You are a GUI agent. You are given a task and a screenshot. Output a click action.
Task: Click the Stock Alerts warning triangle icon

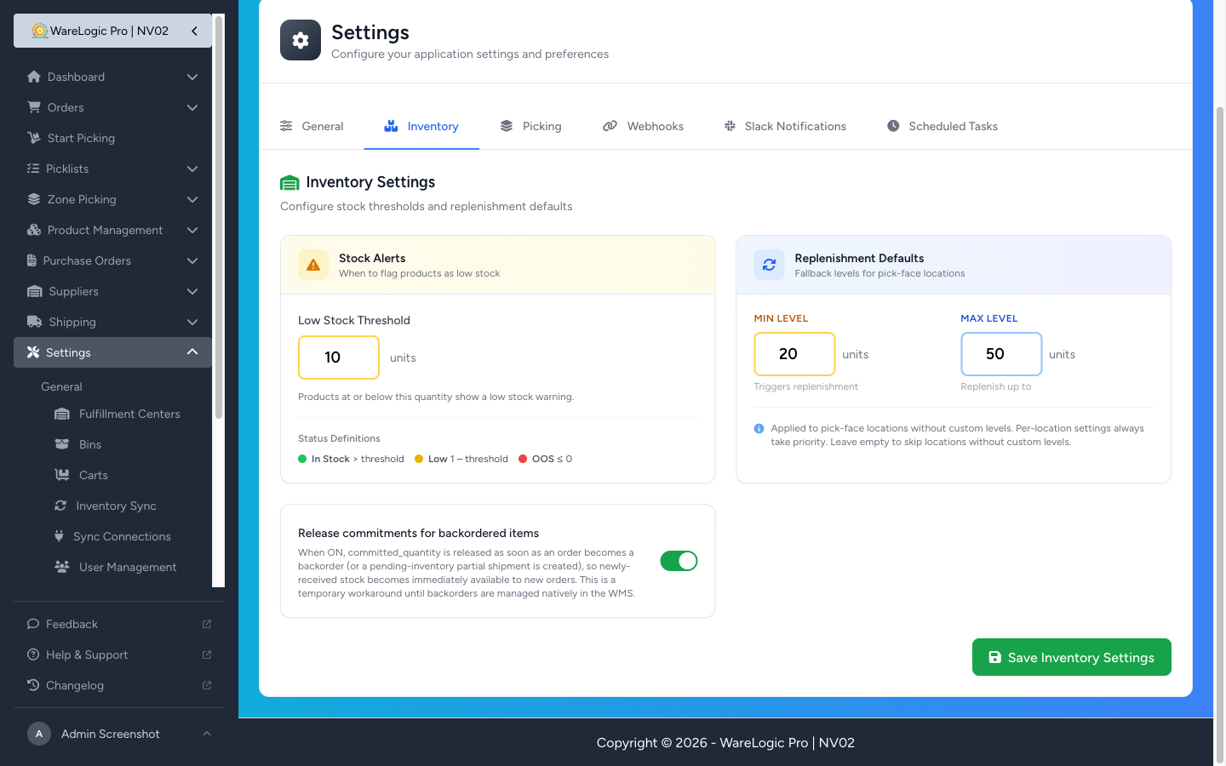313,265
